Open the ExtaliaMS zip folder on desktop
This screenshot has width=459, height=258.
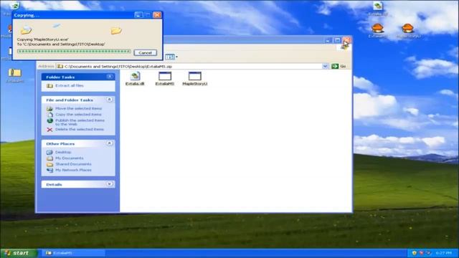point(14,75)
